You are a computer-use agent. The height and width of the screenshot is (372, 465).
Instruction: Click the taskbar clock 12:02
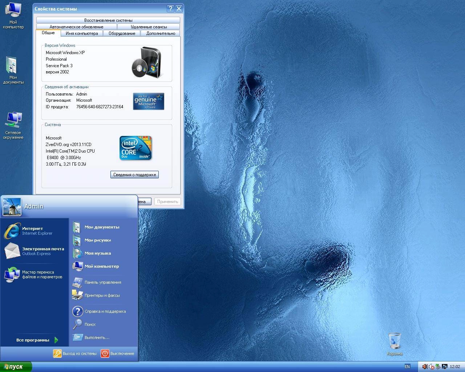[x=455, y=367]
